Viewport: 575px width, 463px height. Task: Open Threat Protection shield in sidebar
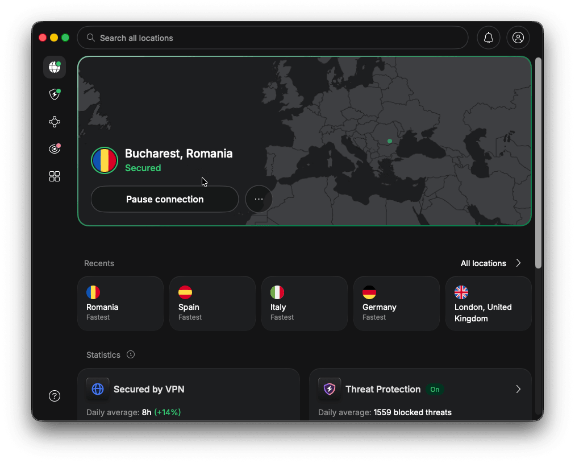(x=55, y=94)
